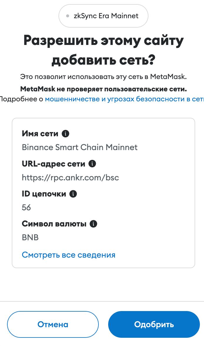Click the Символ валюты label
This screenshot has height=346, width=204.
tap(54, 224)
